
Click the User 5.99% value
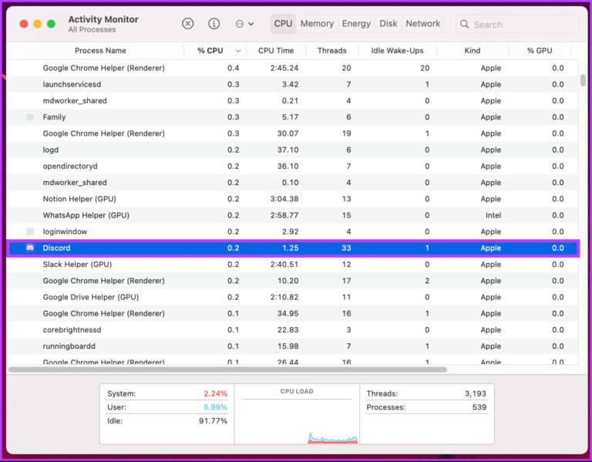coord(216,407)
